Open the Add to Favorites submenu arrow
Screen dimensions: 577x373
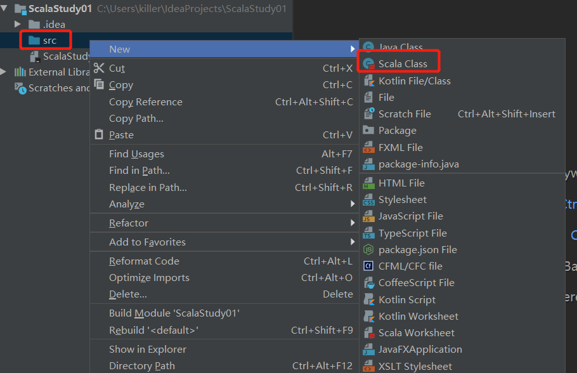click(353, 242)
